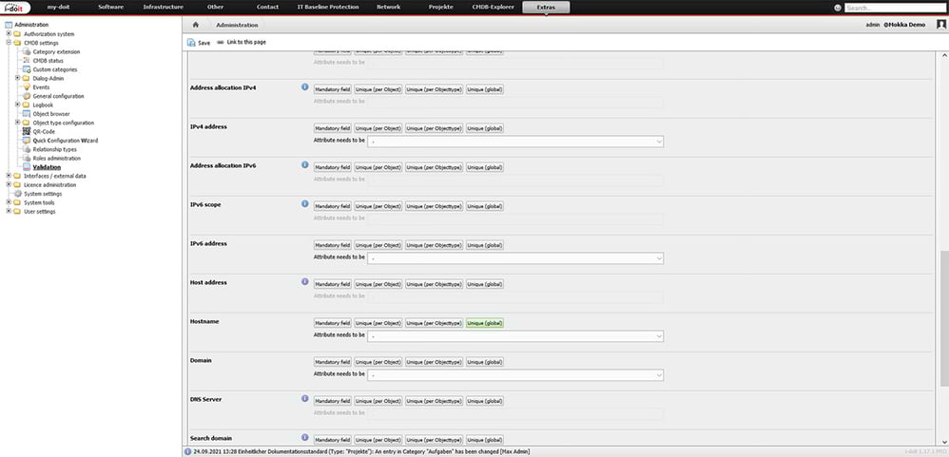Open User settings in the tree
The width and height of the screenshot is (949, 457).
coord(39,212)
